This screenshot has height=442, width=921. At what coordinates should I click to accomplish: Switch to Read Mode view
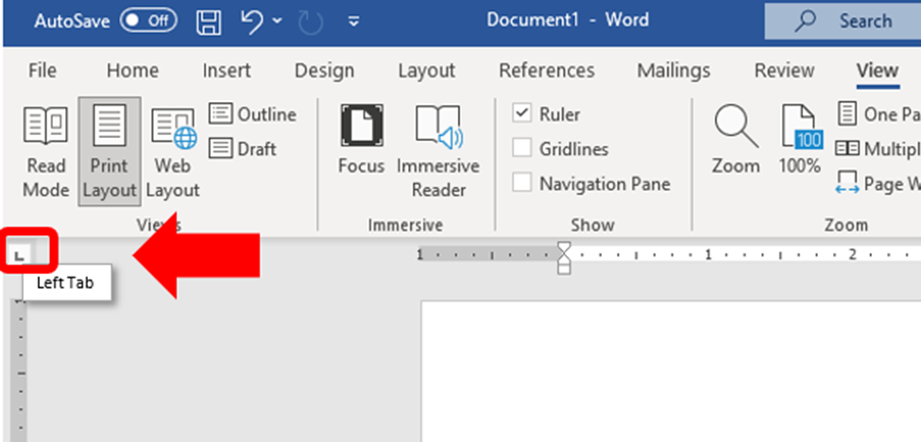click(46, 151)
